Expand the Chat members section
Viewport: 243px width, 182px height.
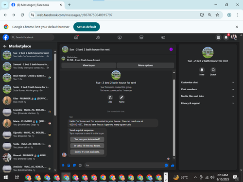[x=208, y=89]
